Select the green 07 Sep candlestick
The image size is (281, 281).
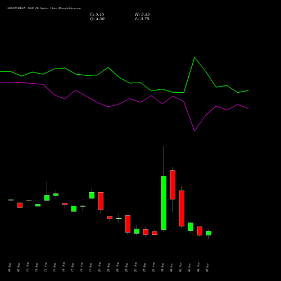pyautogui.click(x=209, y=233)
